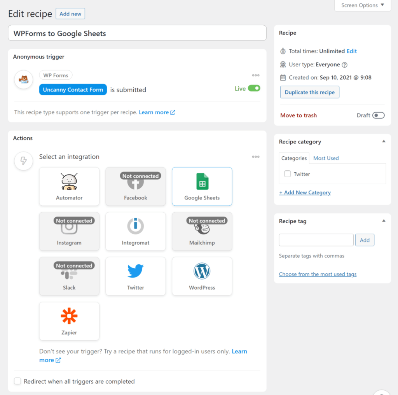Click the 'Separate tags with commas' hint
The width and height of the screenshot is (398, 395).
point(311,256)
